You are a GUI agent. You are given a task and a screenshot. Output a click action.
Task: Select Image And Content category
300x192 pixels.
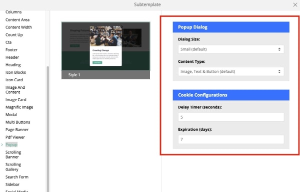pos(15,90)
